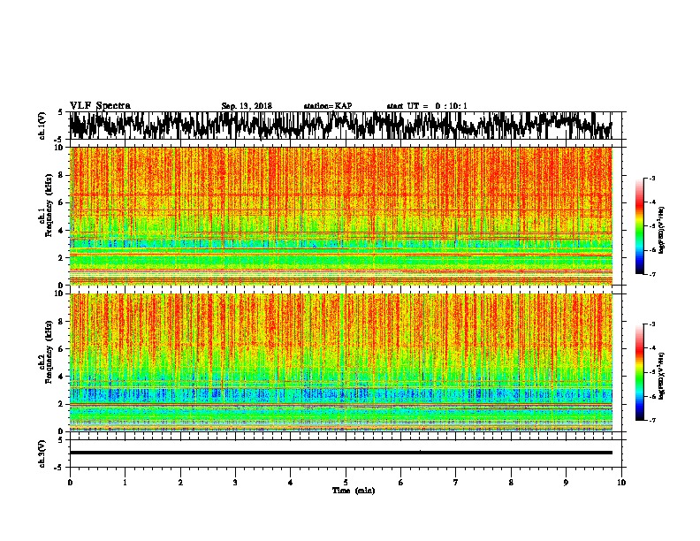The height and width of the screenshot is (541, 700).
Task: Click the ch.1 "Frequency (kHz)" axis label
Action: point(49,205)
